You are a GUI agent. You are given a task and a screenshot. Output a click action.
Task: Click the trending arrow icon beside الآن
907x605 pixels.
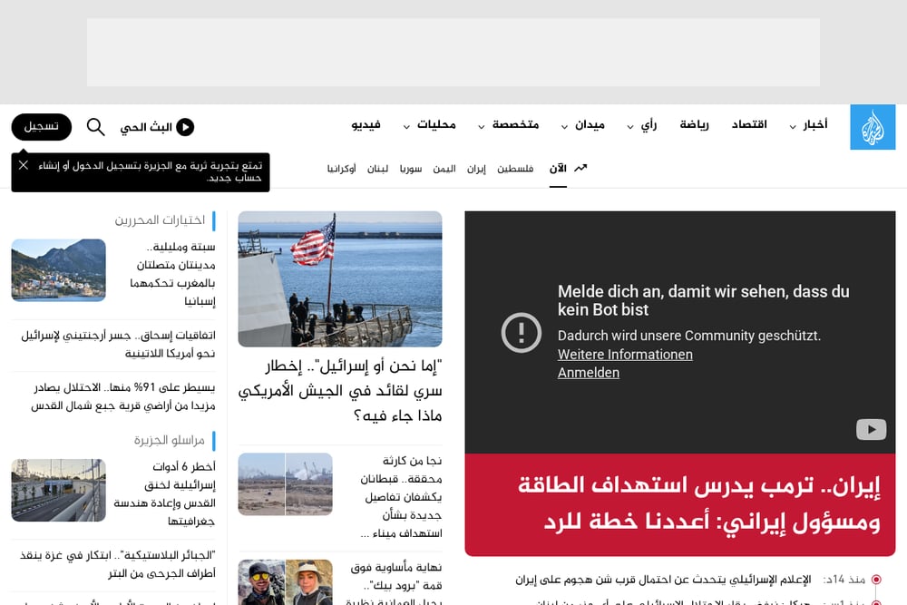580,168
